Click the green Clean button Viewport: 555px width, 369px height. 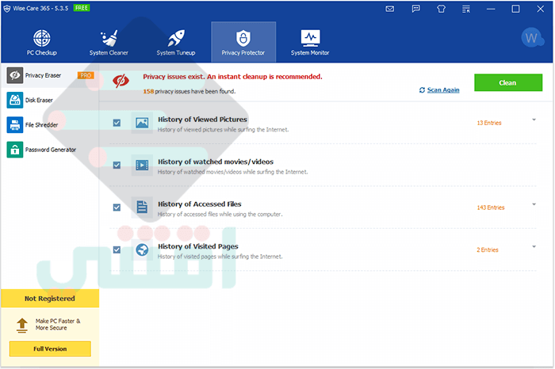tap(508, 82)
